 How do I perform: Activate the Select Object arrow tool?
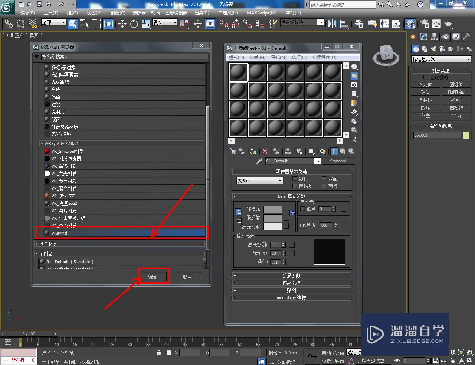[73, 24]
